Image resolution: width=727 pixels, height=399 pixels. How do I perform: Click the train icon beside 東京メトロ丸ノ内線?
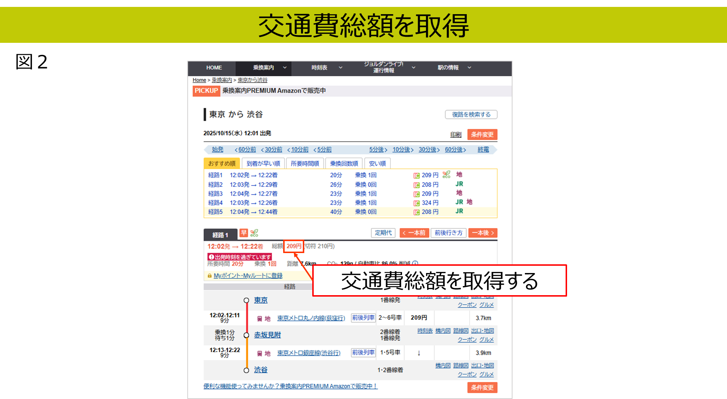[260, 319]
